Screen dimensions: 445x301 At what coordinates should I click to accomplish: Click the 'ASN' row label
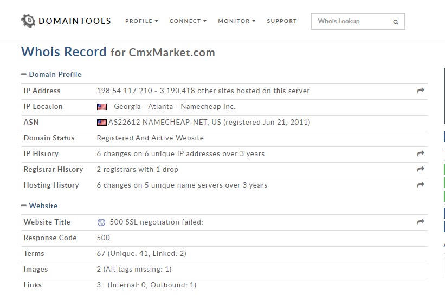coord(31,122)
